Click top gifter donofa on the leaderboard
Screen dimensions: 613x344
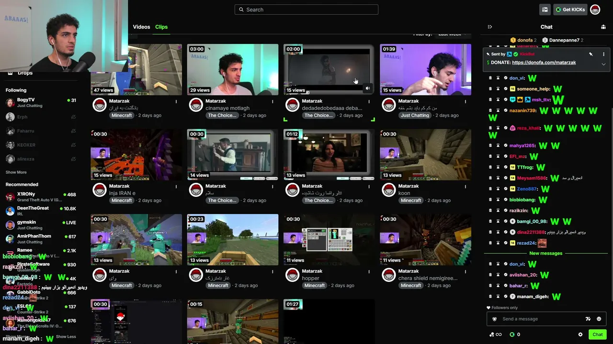coord(523,40)
